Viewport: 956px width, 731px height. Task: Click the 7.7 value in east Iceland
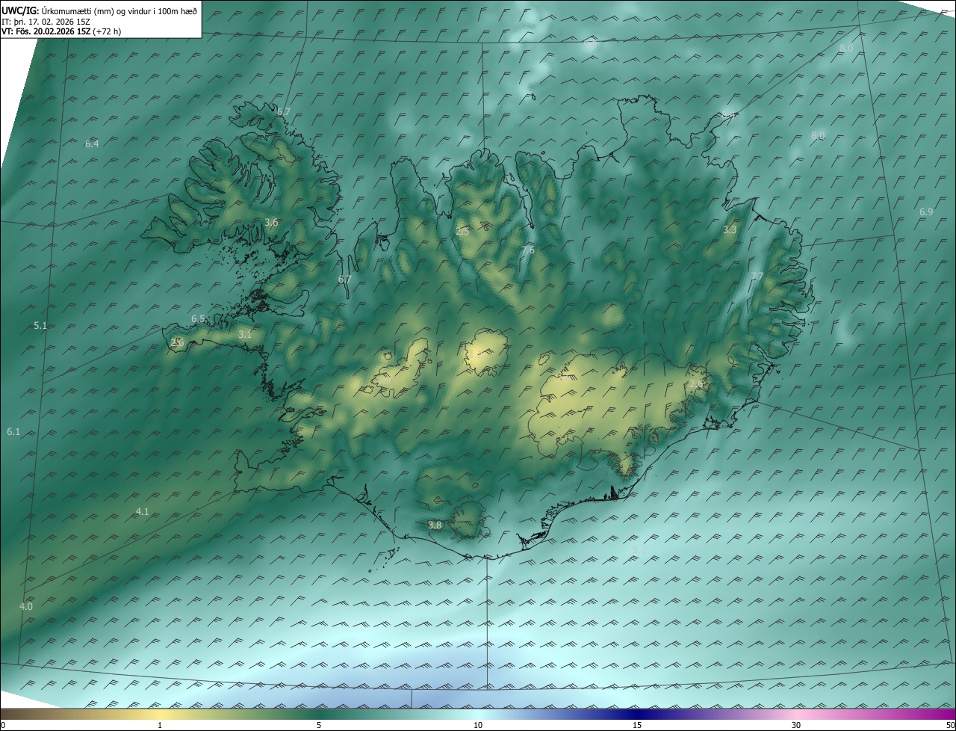click(x=757, y=277)
